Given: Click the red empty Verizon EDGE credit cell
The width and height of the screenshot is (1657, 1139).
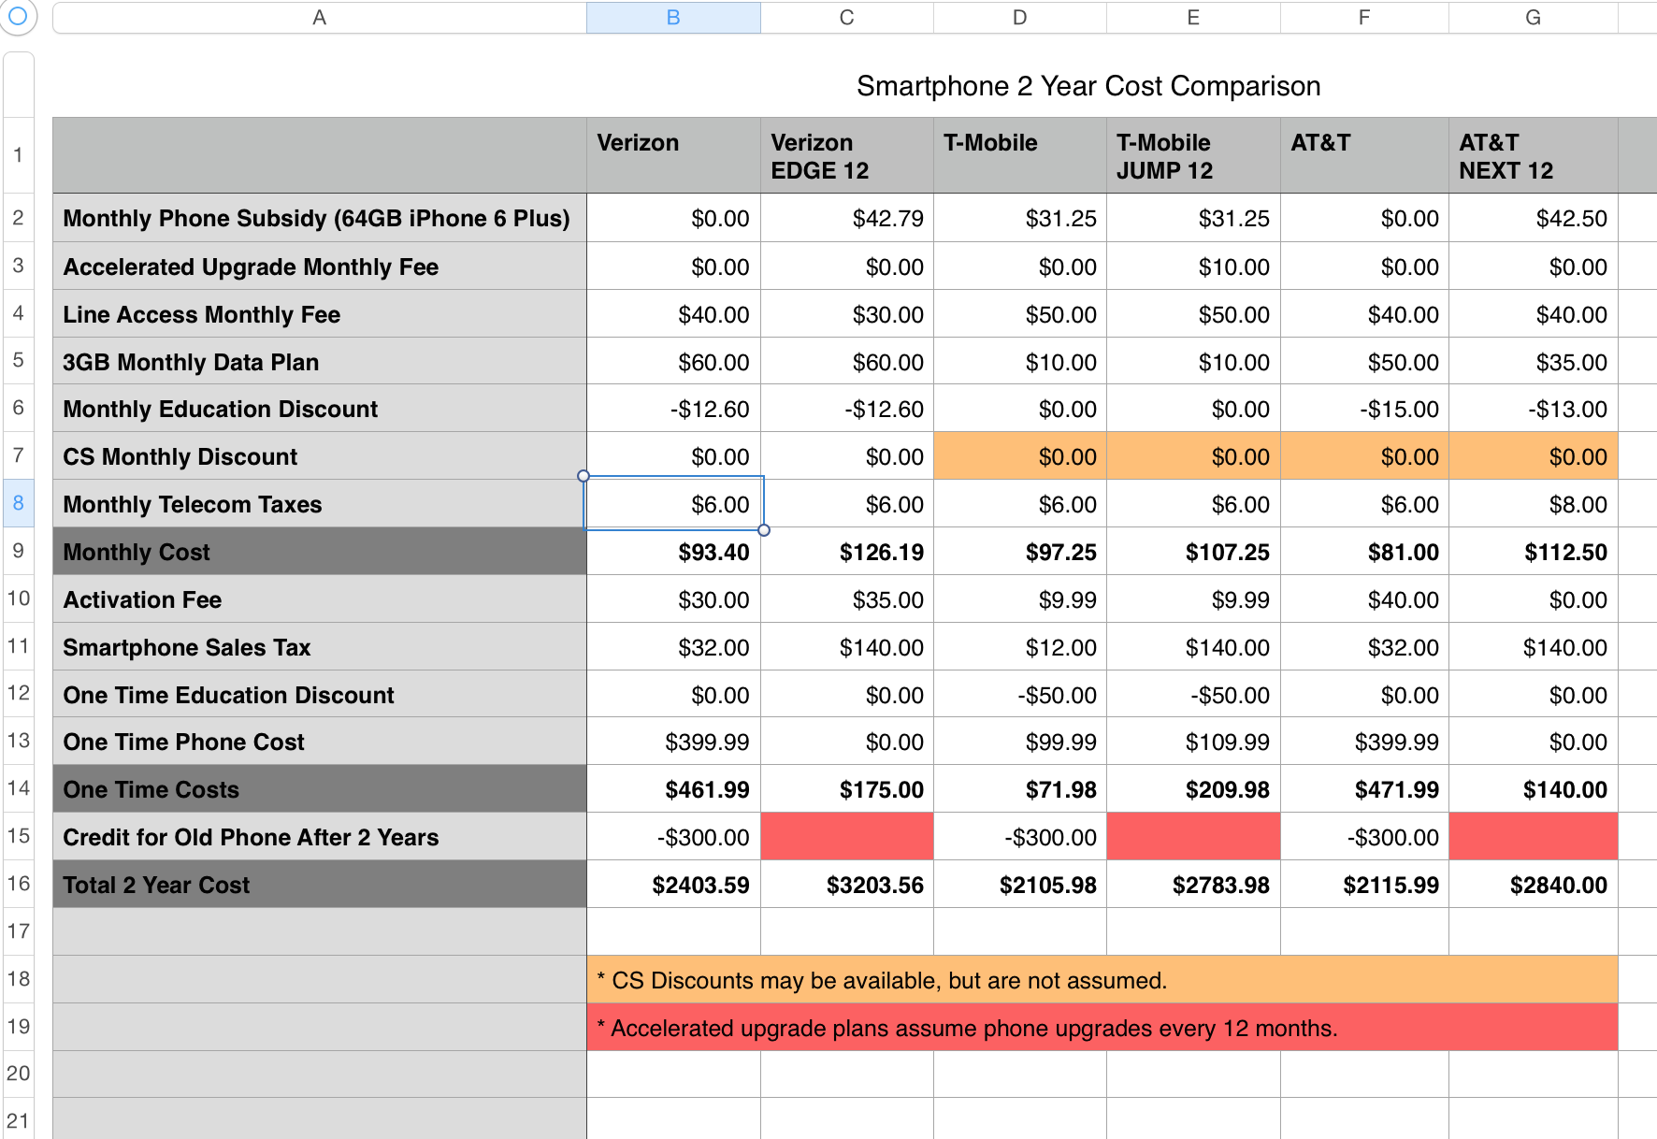Looking at the screenshot, I should [x=847, y=837].
